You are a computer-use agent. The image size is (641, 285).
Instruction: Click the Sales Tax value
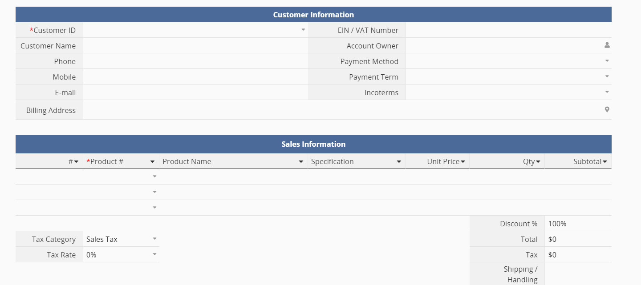102,239
